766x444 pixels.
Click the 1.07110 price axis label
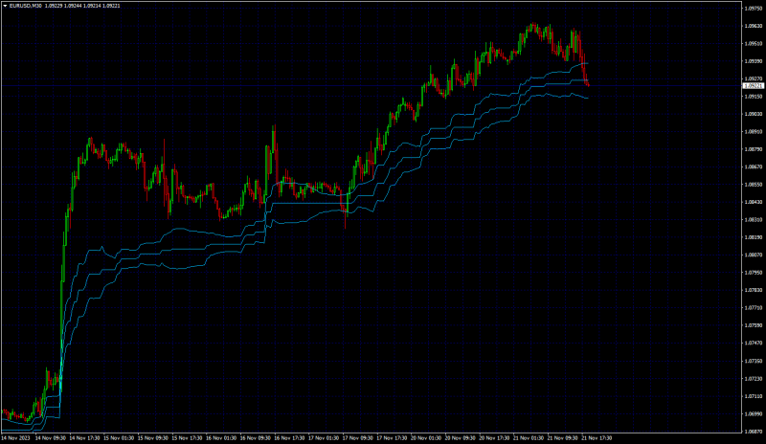tap(754, 396)
